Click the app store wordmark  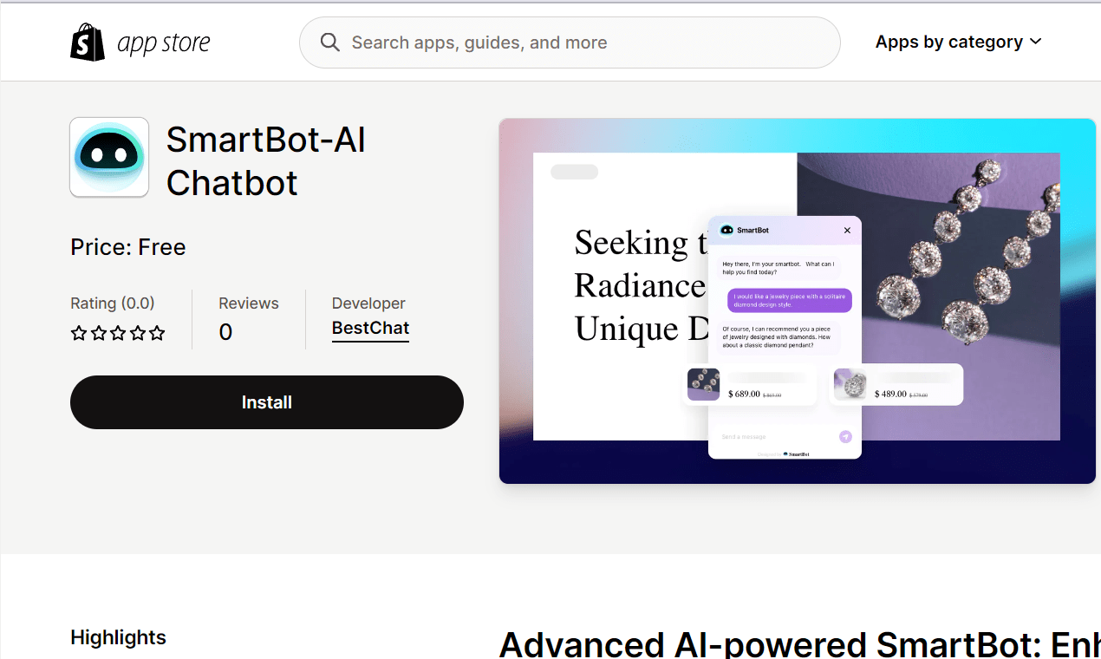164,43
